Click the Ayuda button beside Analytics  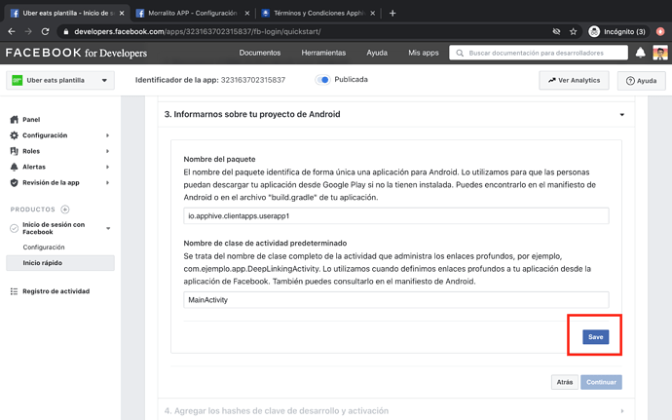point(641,81)
